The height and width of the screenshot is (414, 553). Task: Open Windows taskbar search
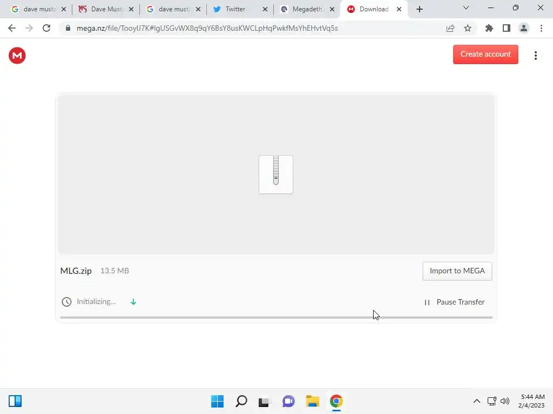pyautogui.click(x=241, y=401)
